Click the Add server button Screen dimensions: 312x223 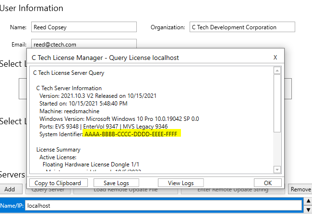(x=11, y=189)
